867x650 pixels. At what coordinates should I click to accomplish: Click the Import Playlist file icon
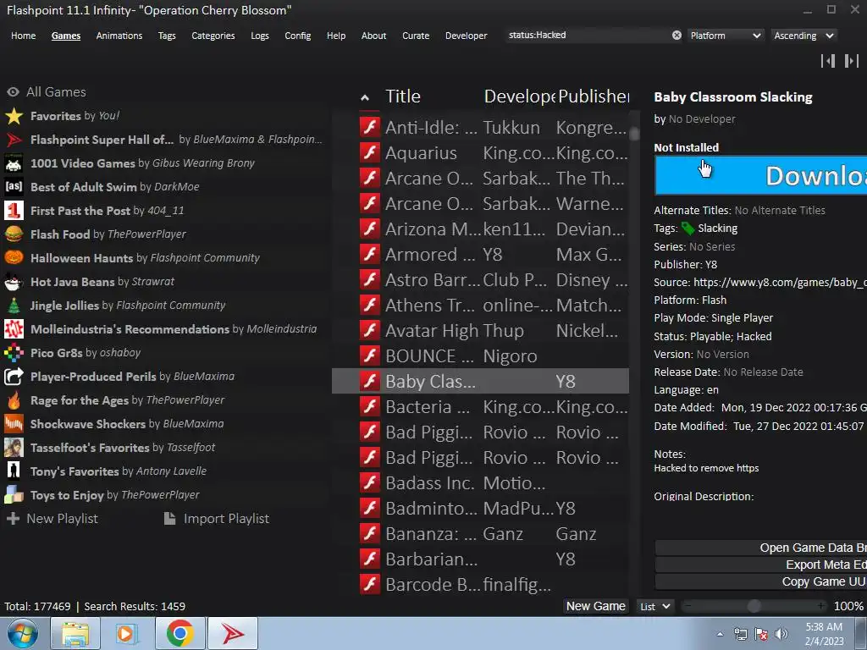(x=170, y=519)
